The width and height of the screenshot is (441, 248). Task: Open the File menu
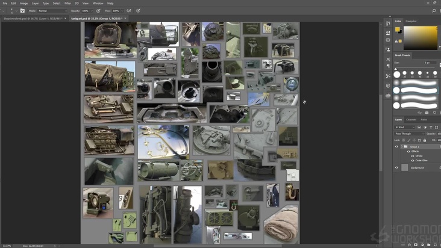(5, 4)
